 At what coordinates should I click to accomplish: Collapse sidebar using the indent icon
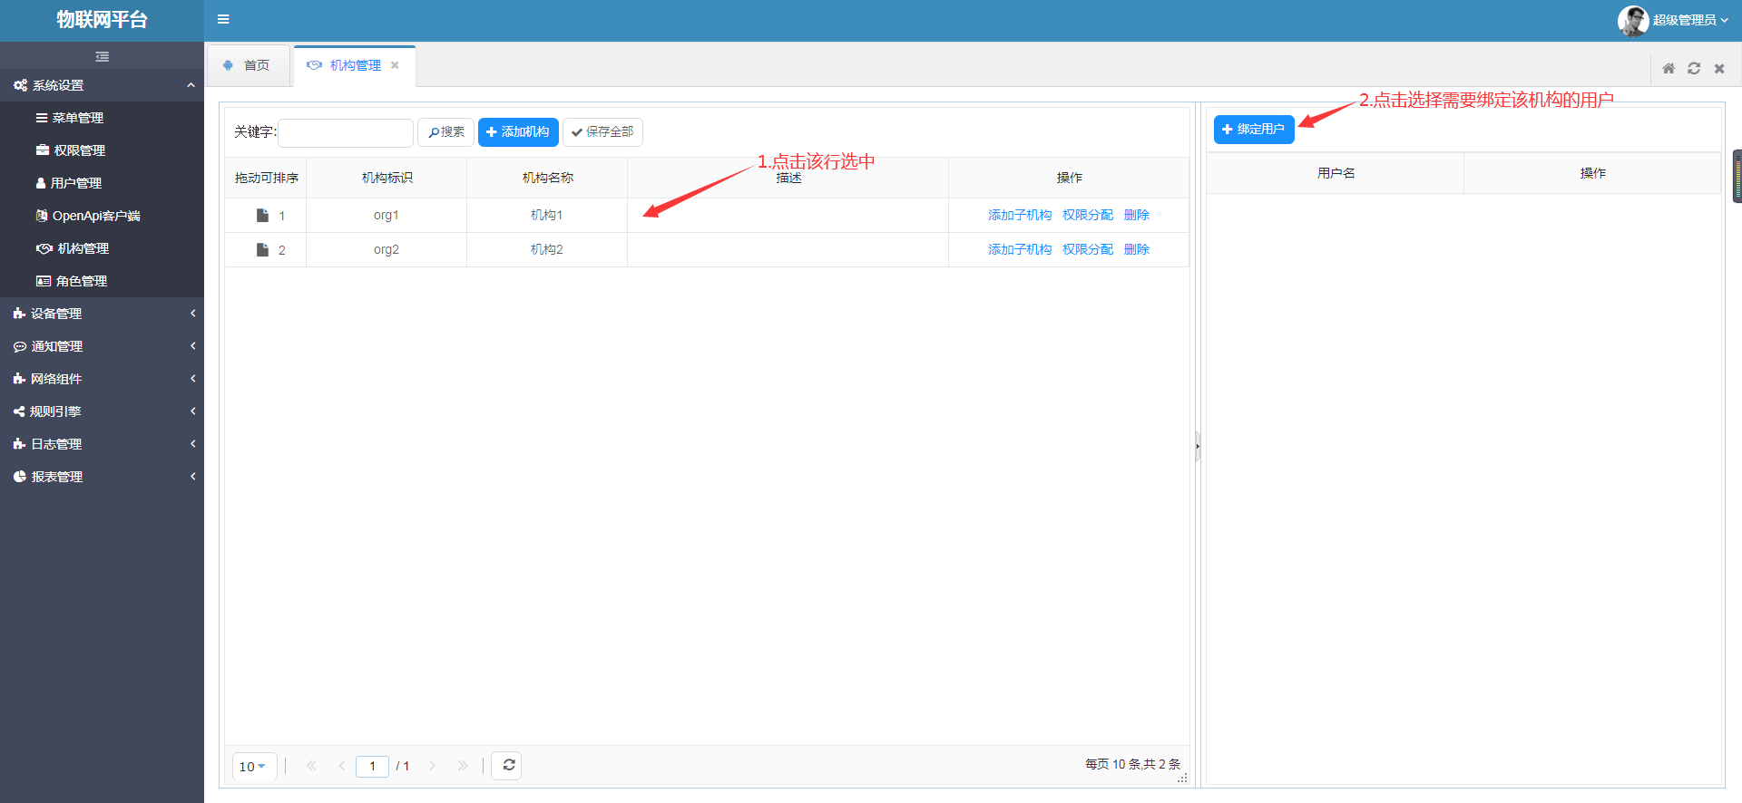(x=102, y=56)
